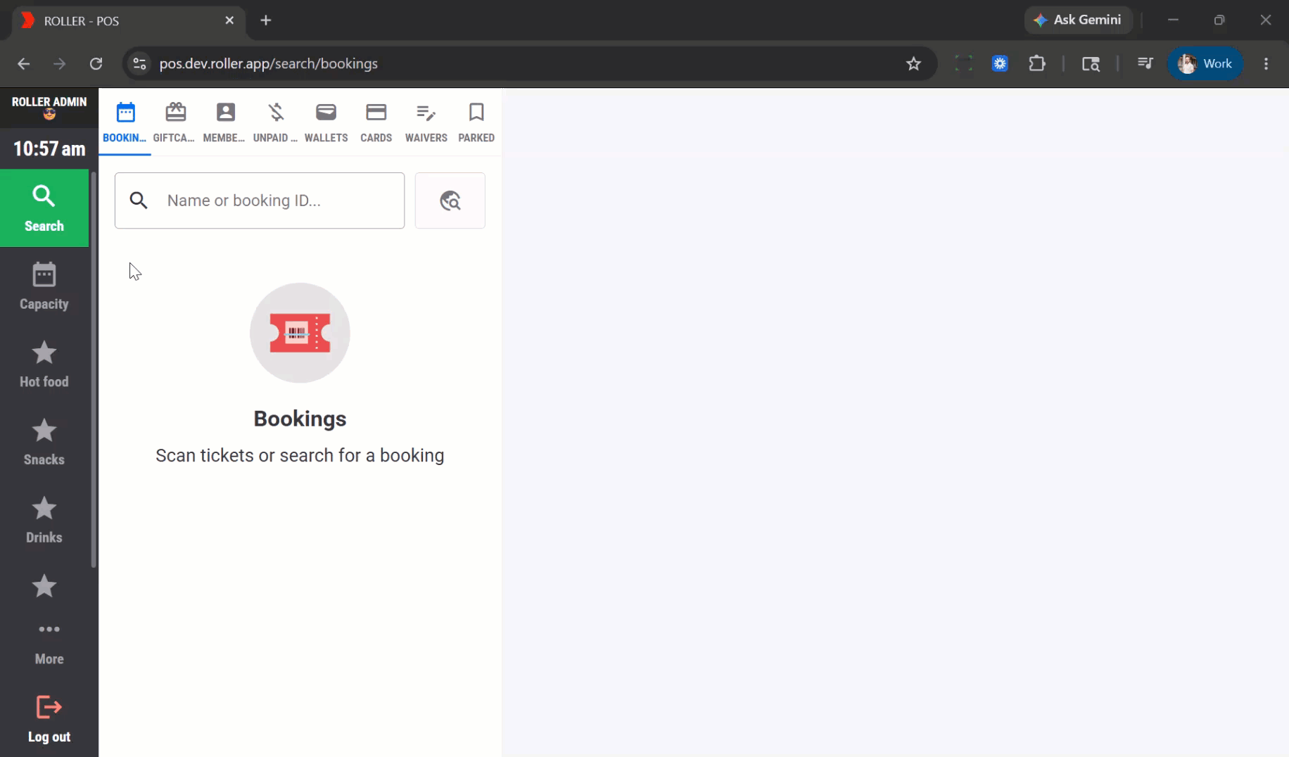1289x757 pixels.
Task: Click the ROLLER ADMIN user label
Action: tap(49, 107)
